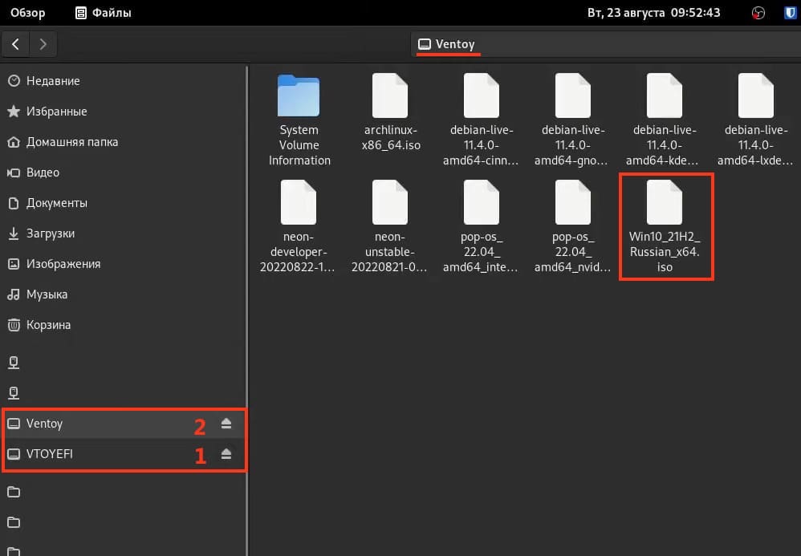Select the neon-developer-20220822 file

299,227
